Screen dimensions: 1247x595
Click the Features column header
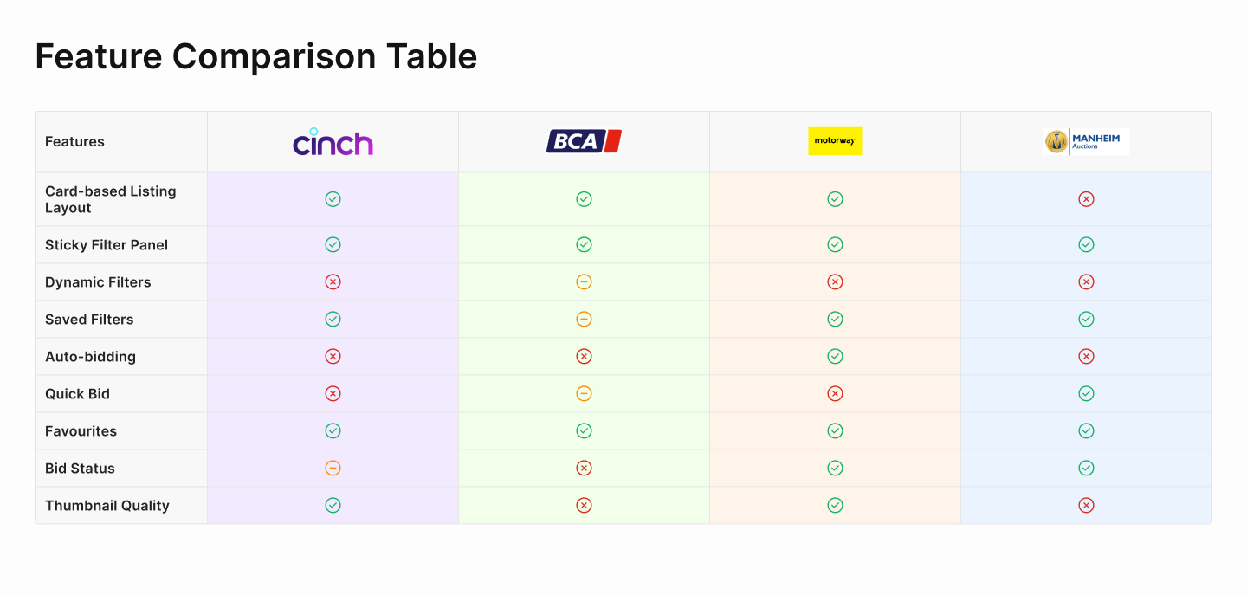click(74, 141)
